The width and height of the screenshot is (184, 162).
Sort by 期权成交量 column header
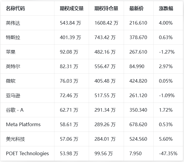(72, 9)
